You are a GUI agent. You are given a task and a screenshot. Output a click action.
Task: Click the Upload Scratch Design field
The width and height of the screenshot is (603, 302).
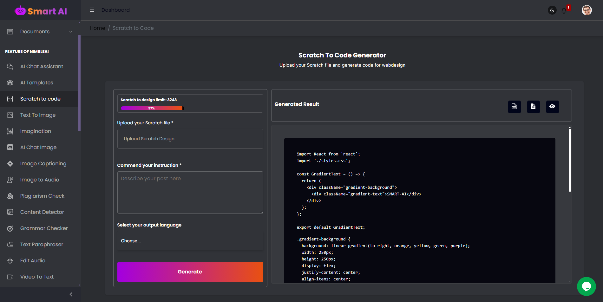[x=190, y=139]
